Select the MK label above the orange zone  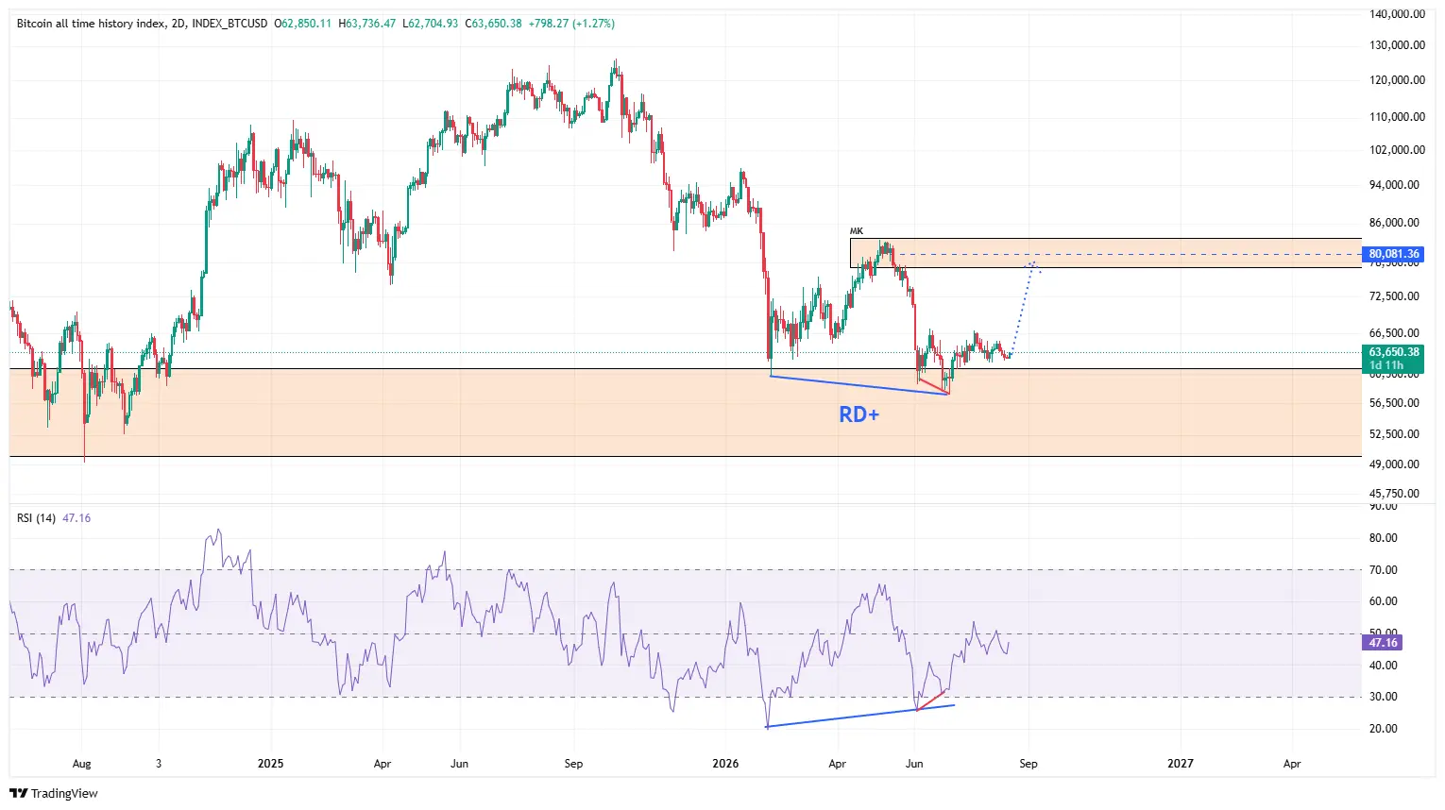pos(857,231)
